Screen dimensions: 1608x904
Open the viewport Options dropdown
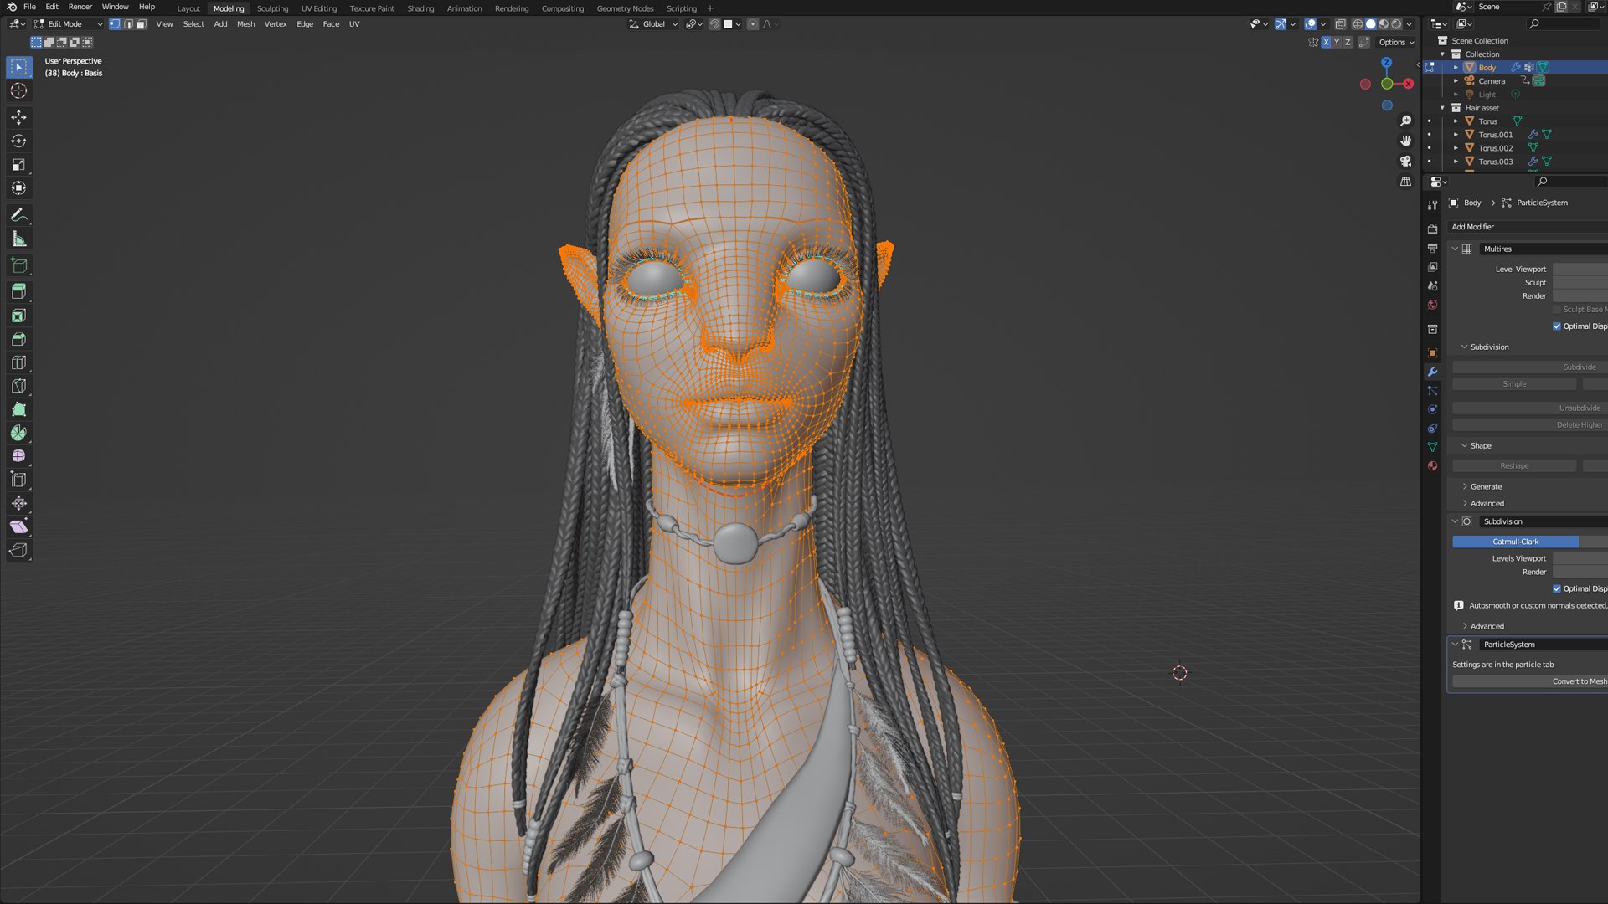pos(1396,42)
